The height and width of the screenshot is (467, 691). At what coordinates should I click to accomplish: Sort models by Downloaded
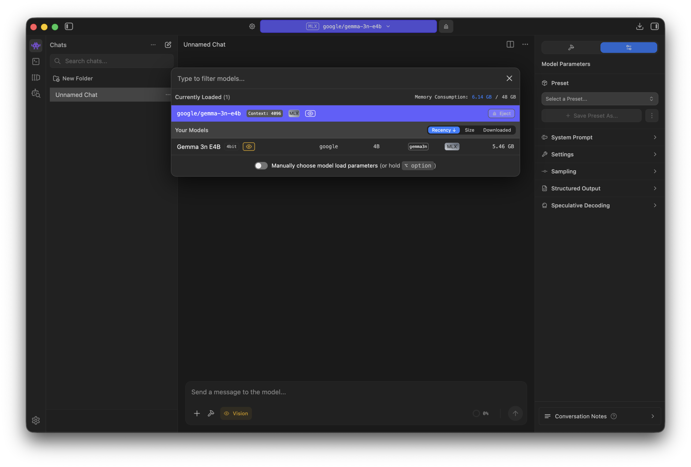[x=497, y=130]
